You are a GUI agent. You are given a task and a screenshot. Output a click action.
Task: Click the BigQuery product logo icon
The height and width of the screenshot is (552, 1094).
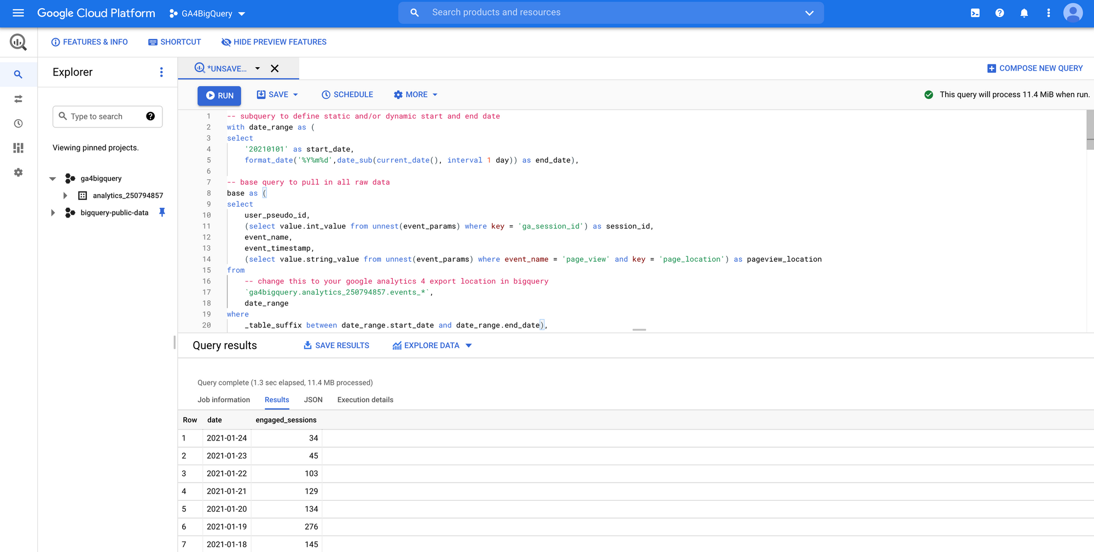pos(18,42)
